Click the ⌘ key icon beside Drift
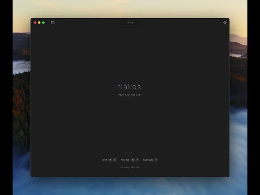Screen dimensions: 260x195 pos(110,160)
